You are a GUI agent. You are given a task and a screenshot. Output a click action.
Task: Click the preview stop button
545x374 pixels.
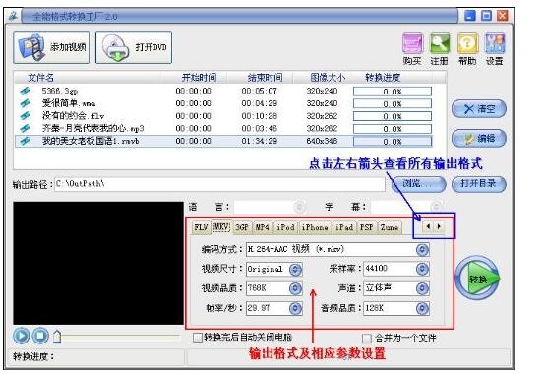(40, 336)
